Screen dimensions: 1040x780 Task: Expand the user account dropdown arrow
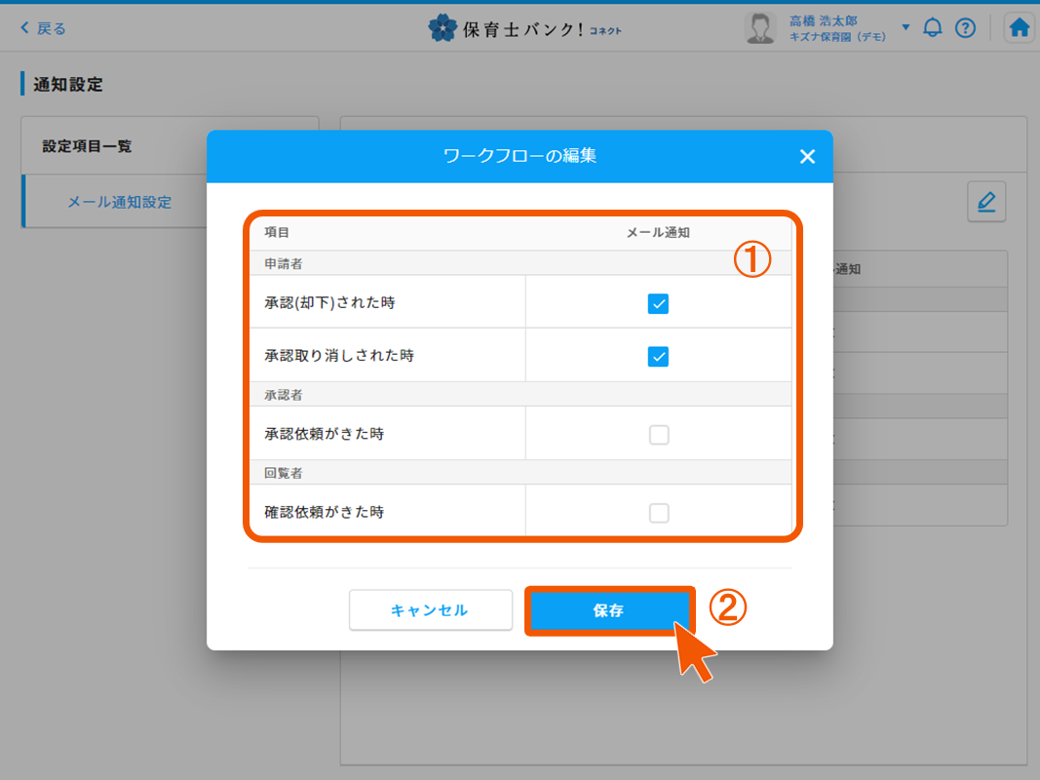905,27
